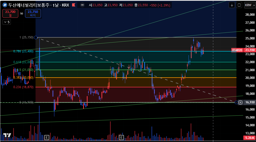256x142 pixels.
Task: Click the red 23,700 sell button
Action: [x=10, y=13]
